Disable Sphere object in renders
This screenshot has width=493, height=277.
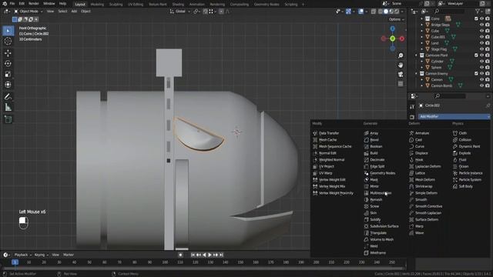pyautogui.click(x=488, y=68)
